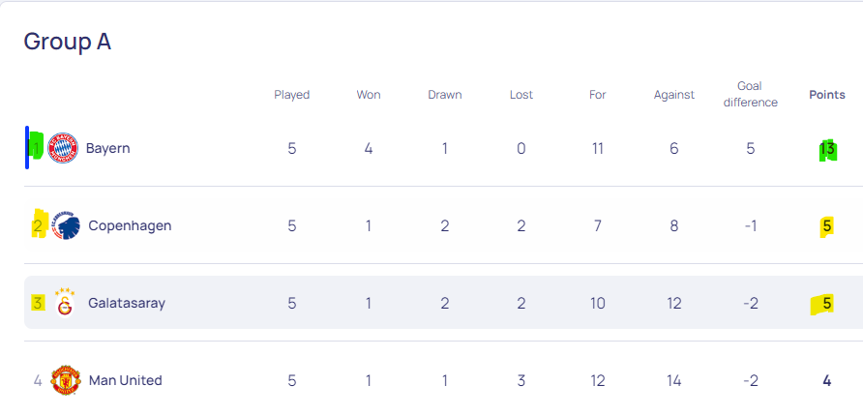Select the Man United team name

click(x=126, y=380)
